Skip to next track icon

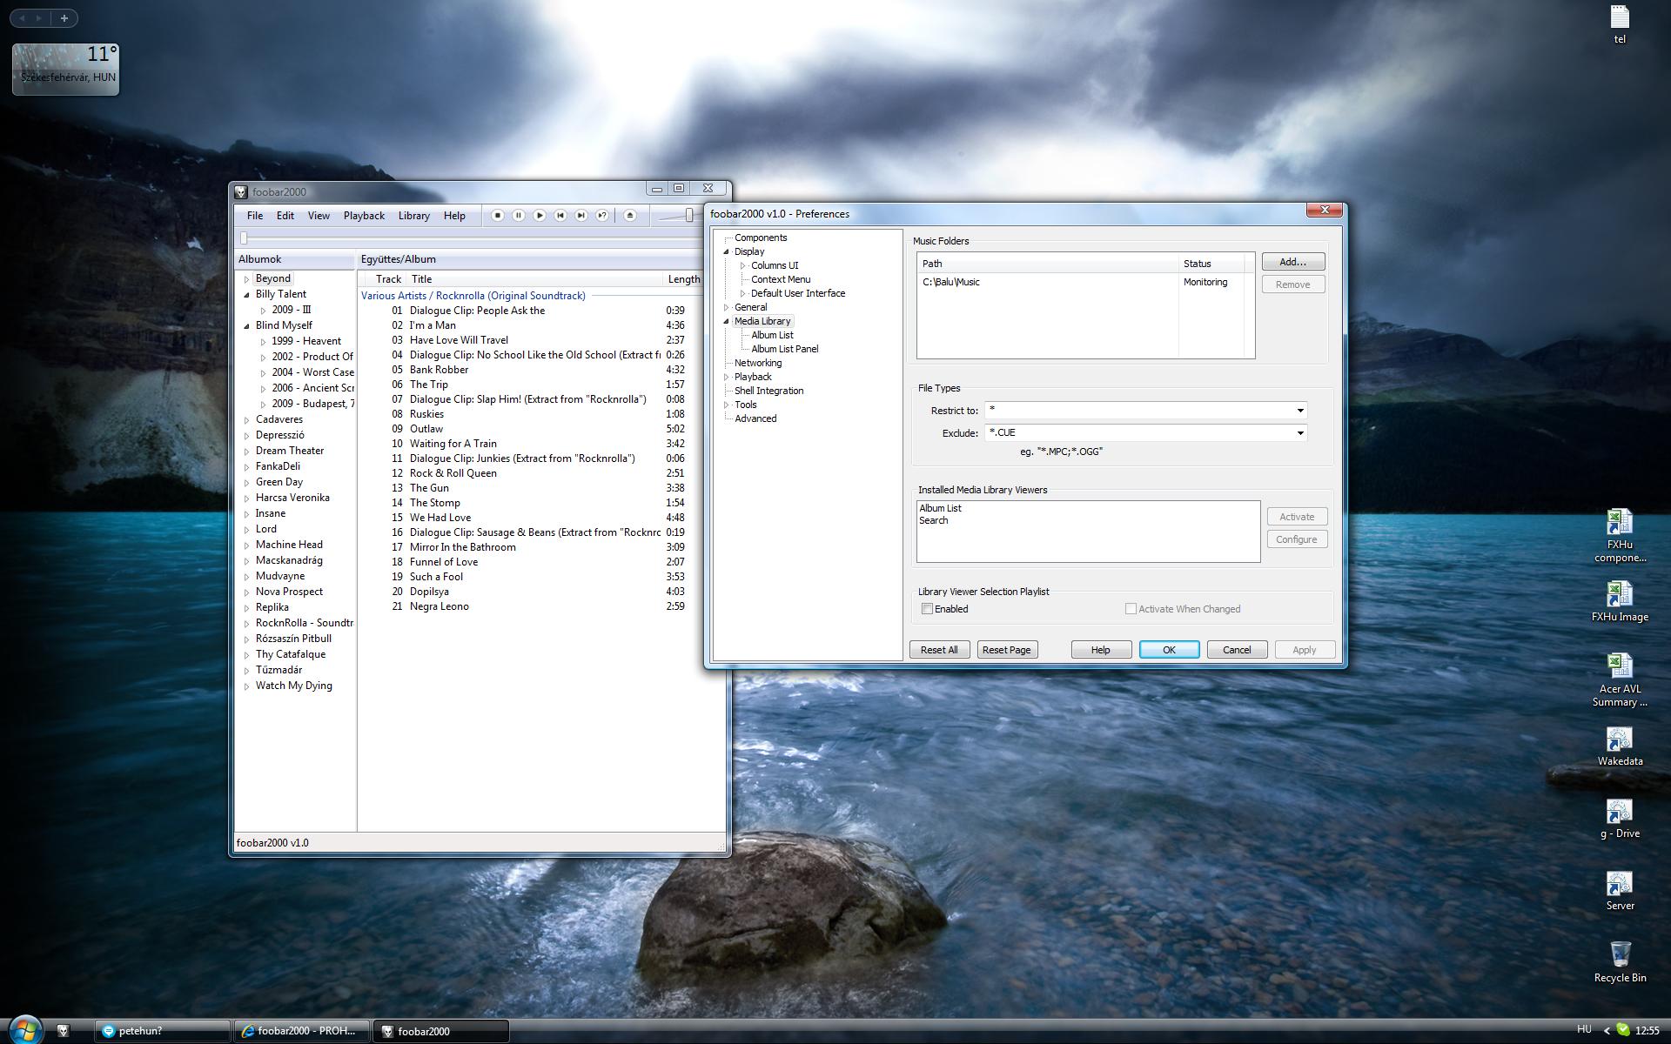point(581,216)
